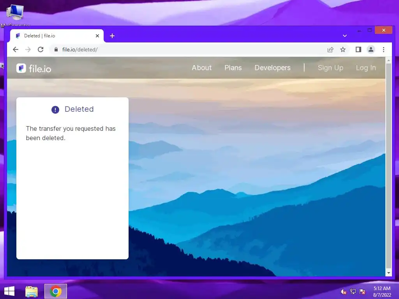
Task: Click the file.io logo
Action: [x=34, y=68]
